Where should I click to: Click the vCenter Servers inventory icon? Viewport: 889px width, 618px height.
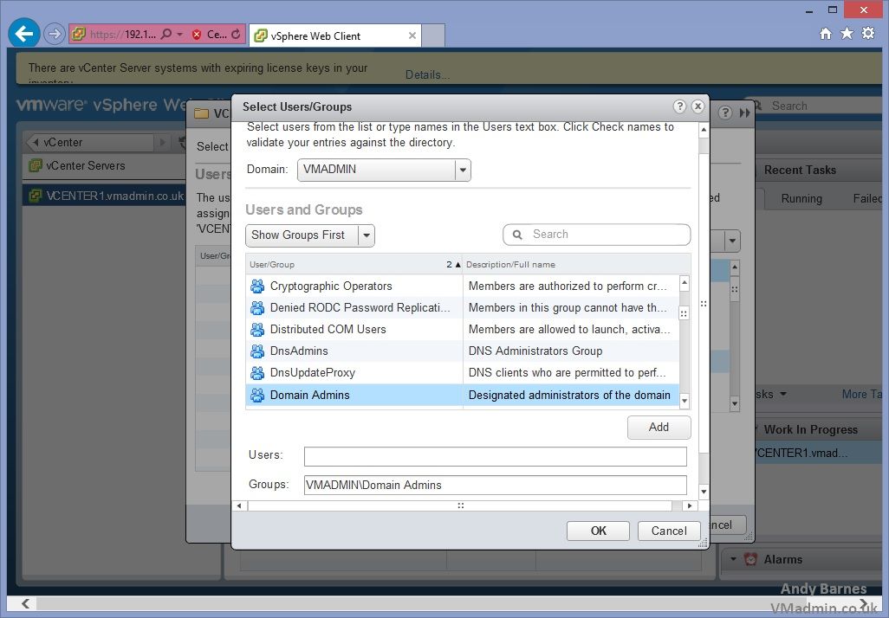pos(36,165)
